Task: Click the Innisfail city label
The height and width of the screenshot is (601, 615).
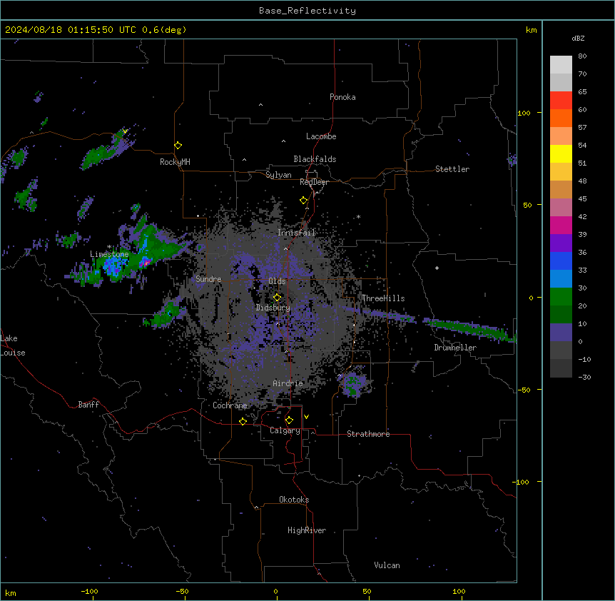Action: tap(296, 233)
